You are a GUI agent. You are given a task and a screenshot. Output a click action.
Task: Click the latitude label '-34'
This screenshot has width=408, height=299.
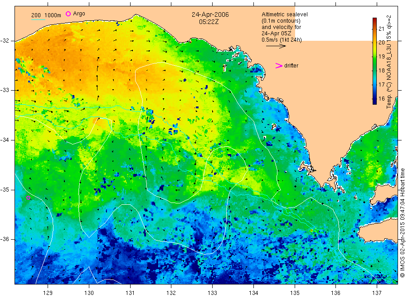(5, 140)
